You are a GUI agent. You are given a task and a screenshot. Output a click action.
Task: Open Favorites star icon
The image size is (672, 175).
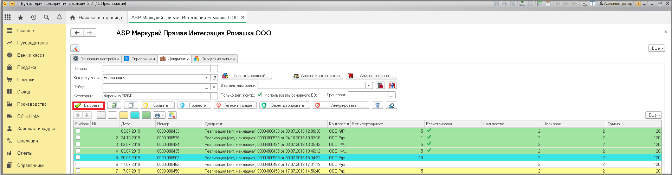[20, 17]
